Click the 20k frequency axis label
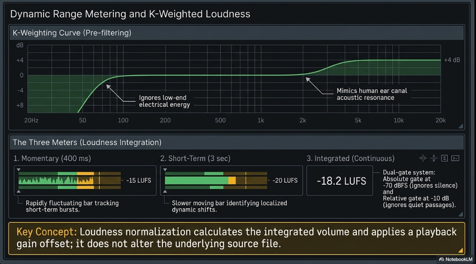The width and height of the screenshot is (476, 264). (x=441, y=120)
